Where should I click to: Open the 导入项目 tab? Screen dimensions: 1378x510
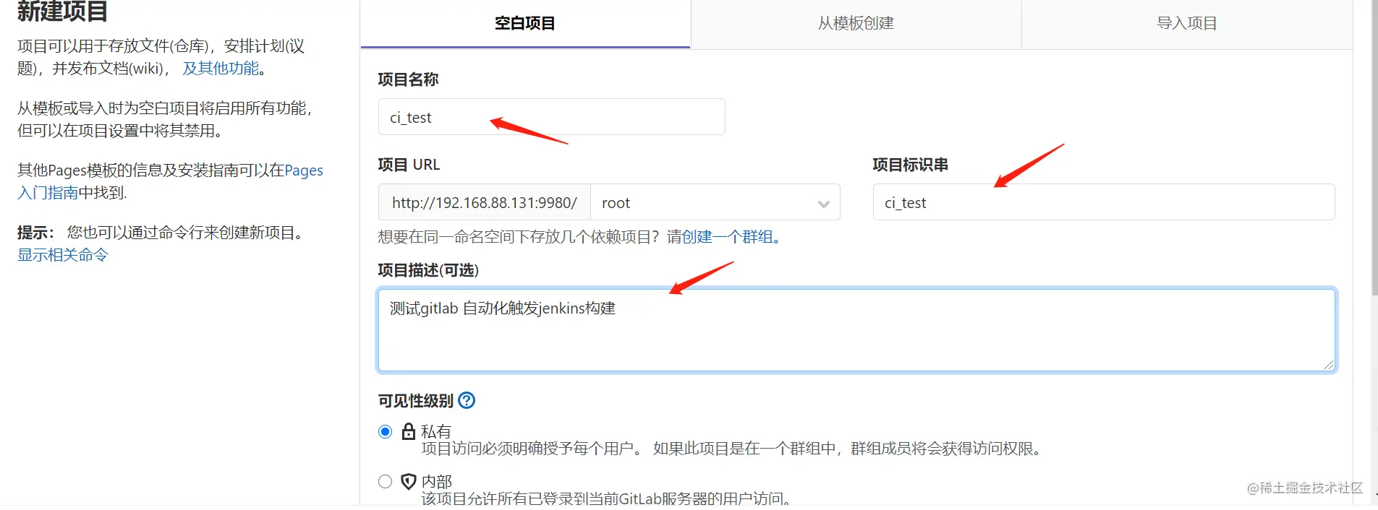pos(1187,24)
